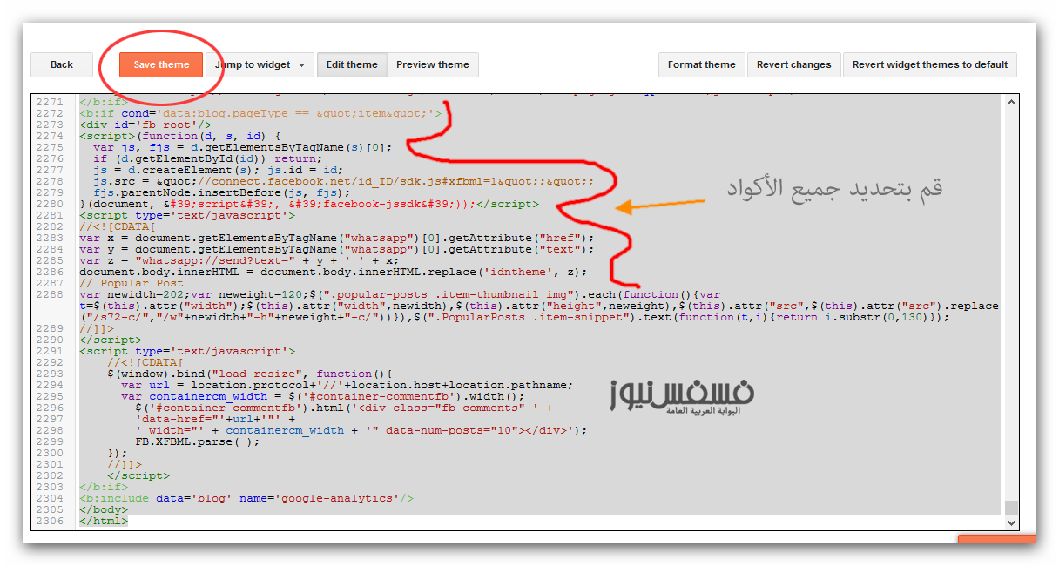Click the closing </html> tag line
This screenshot has width=1059, height=566.
click(x=103, y=521)
